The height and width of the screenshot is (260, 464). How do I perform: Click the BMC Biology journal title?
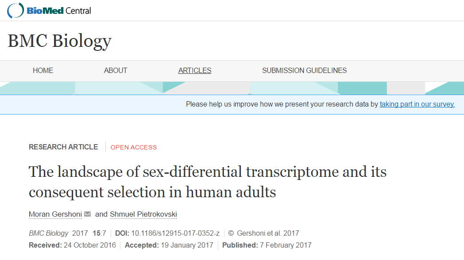59,41
